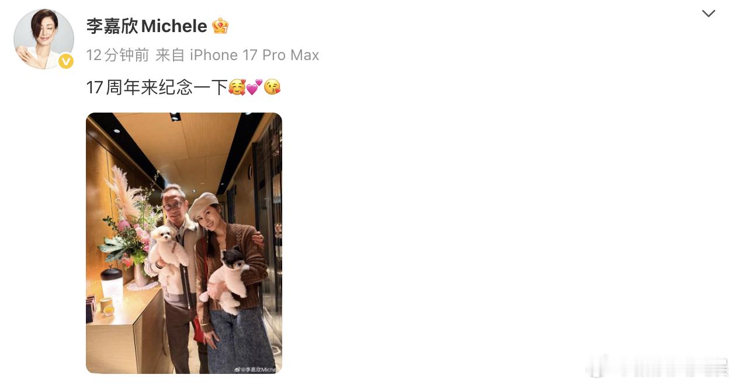This screenshot has width=735, height=385.
Task: Expand the post options chevron menu
Action: coord(709,13)
